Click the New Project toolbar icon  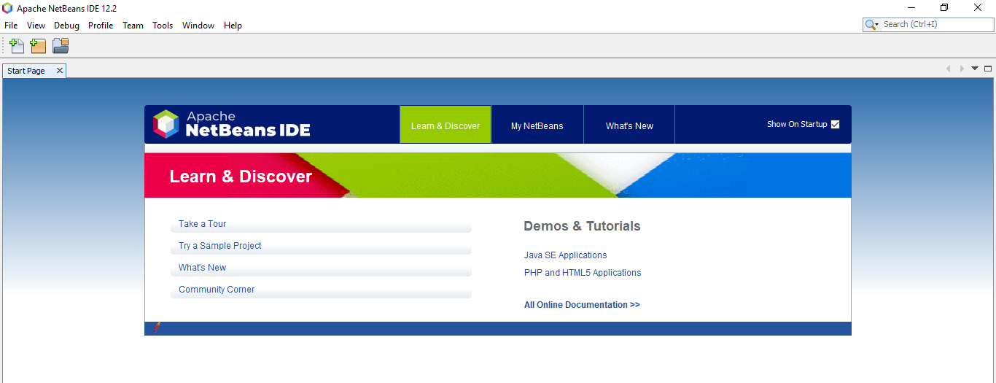[38, 46]
